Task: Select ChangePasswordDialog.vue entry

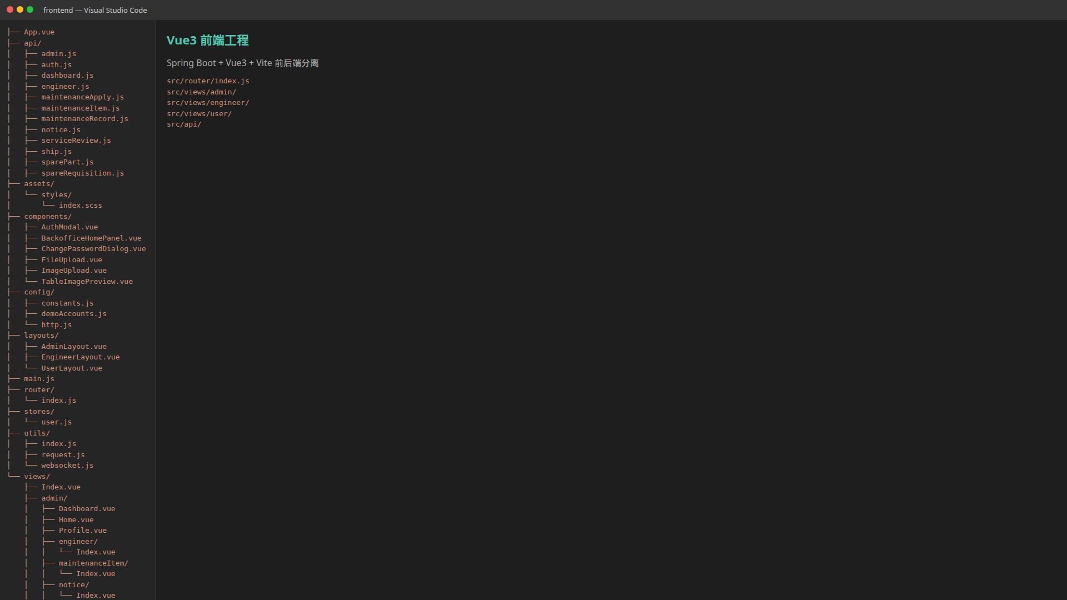Action: (x=93, y=249)
